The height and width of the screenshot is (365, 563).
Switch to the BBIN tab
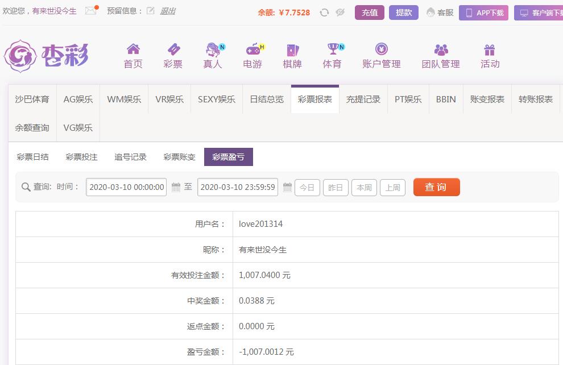(x=446, y=99)
